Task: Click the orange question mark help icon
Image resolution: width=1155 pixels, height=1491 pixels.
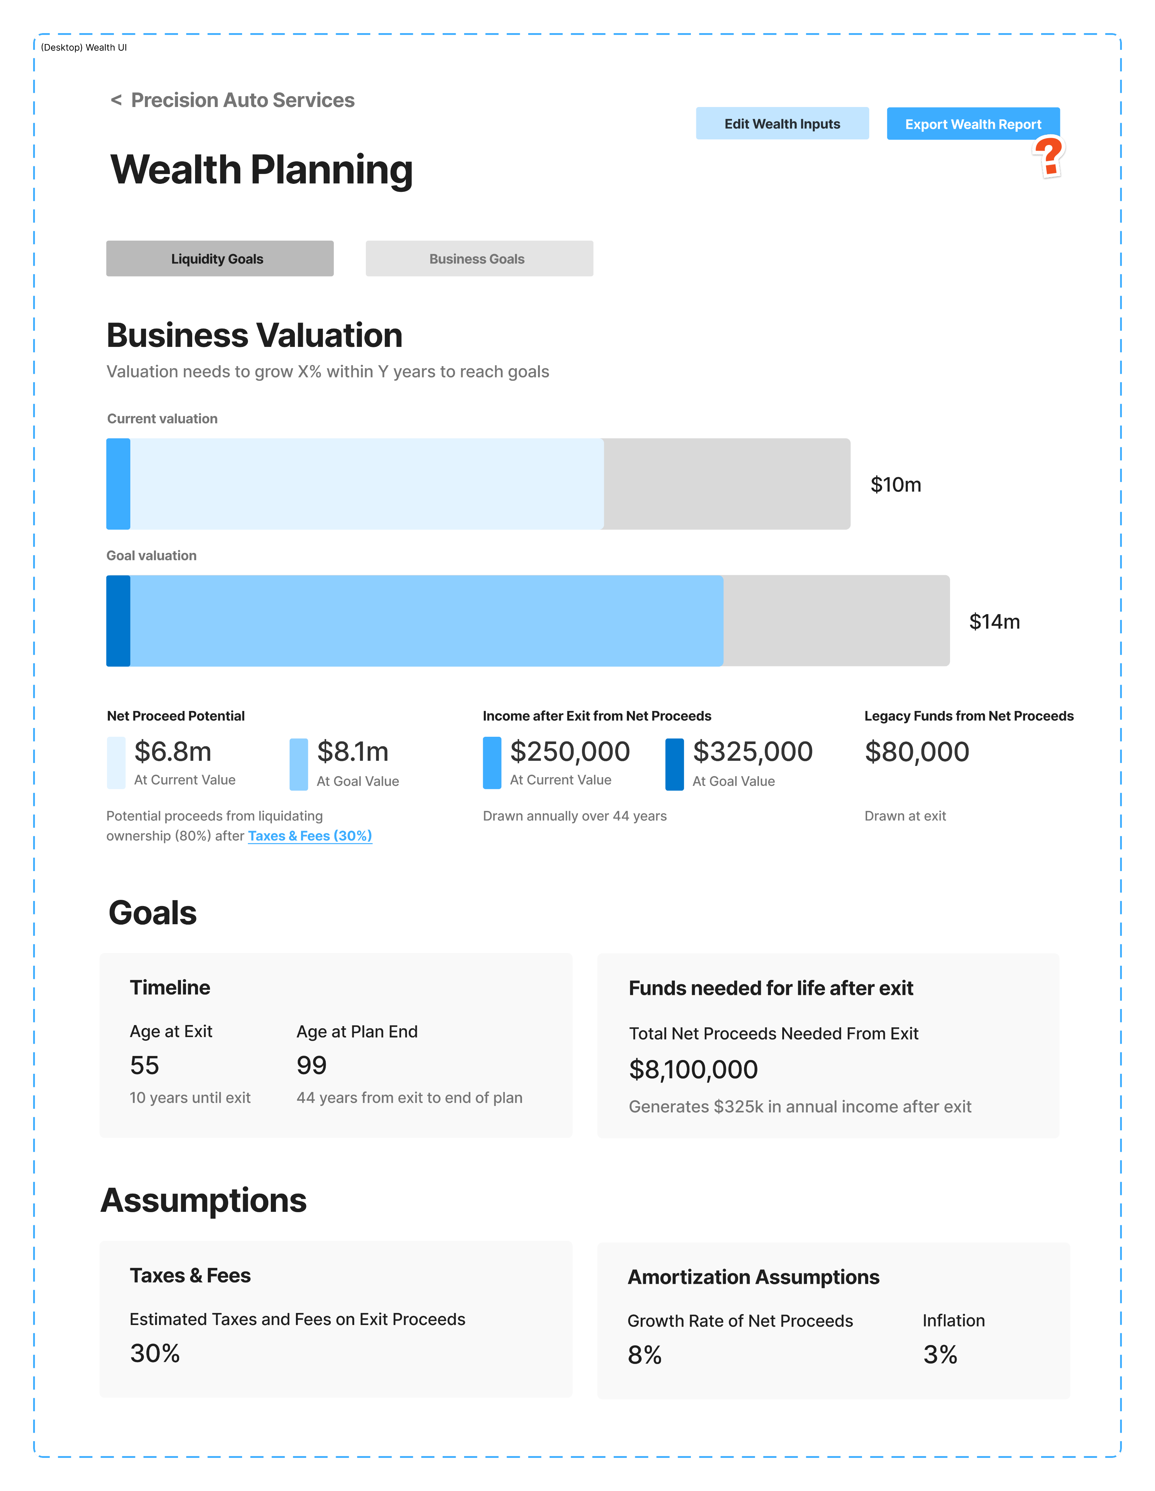Action: (x=1048, y=156)
